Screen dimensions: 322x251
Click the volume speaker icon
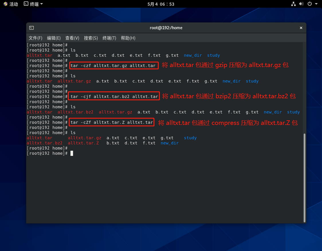(301, 4)
